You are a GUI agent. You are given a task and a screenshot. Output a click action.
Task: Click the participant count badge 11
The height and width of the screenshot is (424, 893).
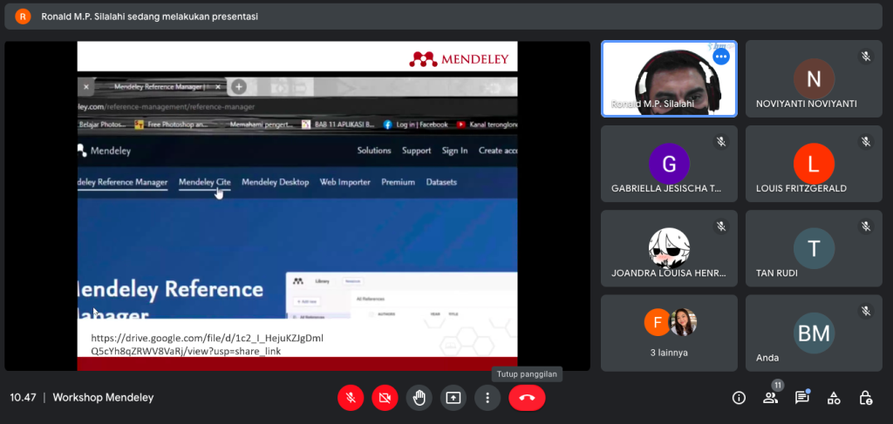[x=777, y=386]
